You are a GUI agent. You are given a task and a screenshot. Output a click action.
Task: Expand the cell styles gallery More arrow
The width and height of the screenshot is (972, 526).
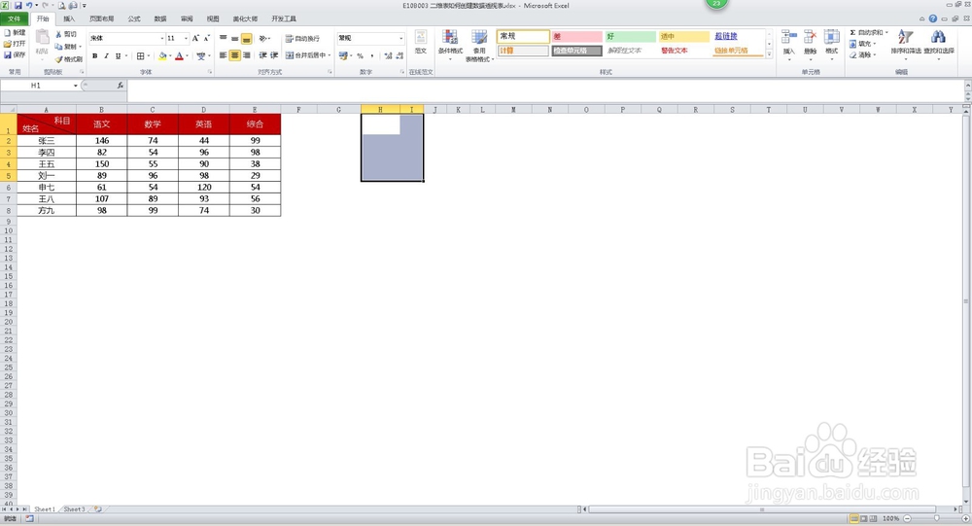click(x=769, y=54)
